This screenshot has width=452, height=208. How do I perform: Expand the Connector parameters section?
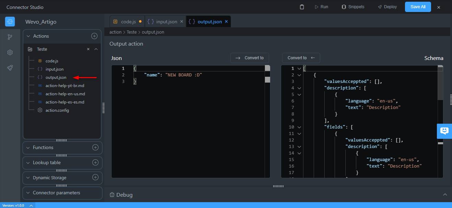point(28,193)
